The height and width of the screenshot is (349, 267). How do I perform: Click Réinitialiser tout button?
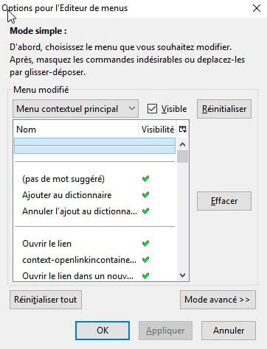[x=46, y=300]
